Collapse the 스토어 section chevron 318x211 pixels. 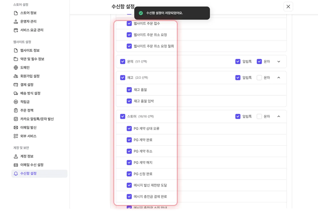[279, 117]
